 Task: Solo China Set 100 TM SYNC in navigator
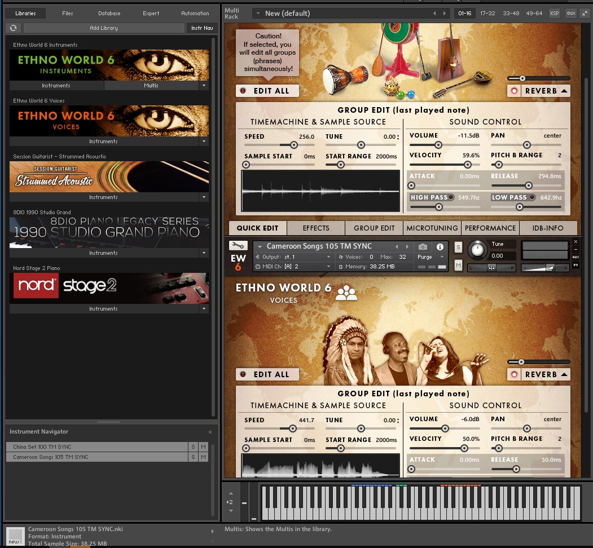tap(194, 447)
